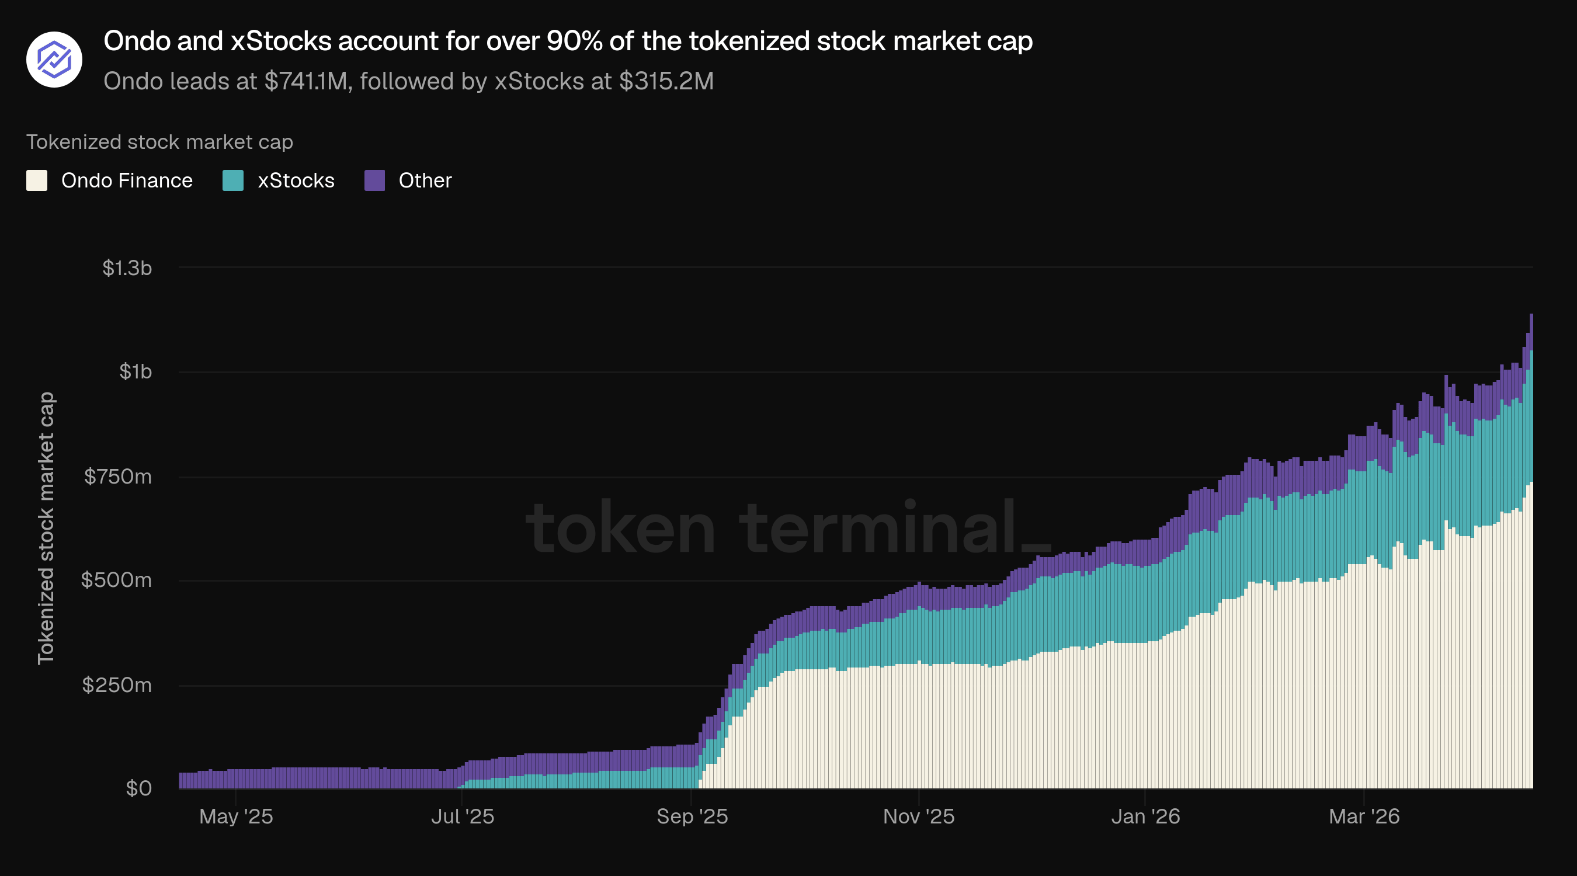Click the Token Terminal logo icon
This screenshot has height=876, width=1577.
(54, 60)
